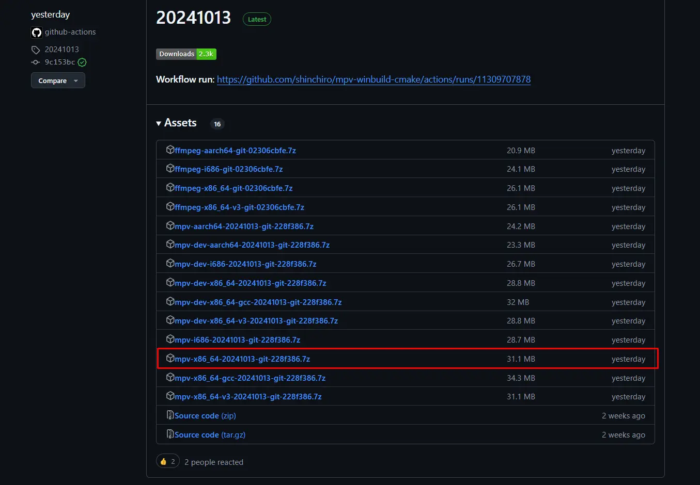
Task: Click the 28.7 MB size value
Action: point(521,340)
